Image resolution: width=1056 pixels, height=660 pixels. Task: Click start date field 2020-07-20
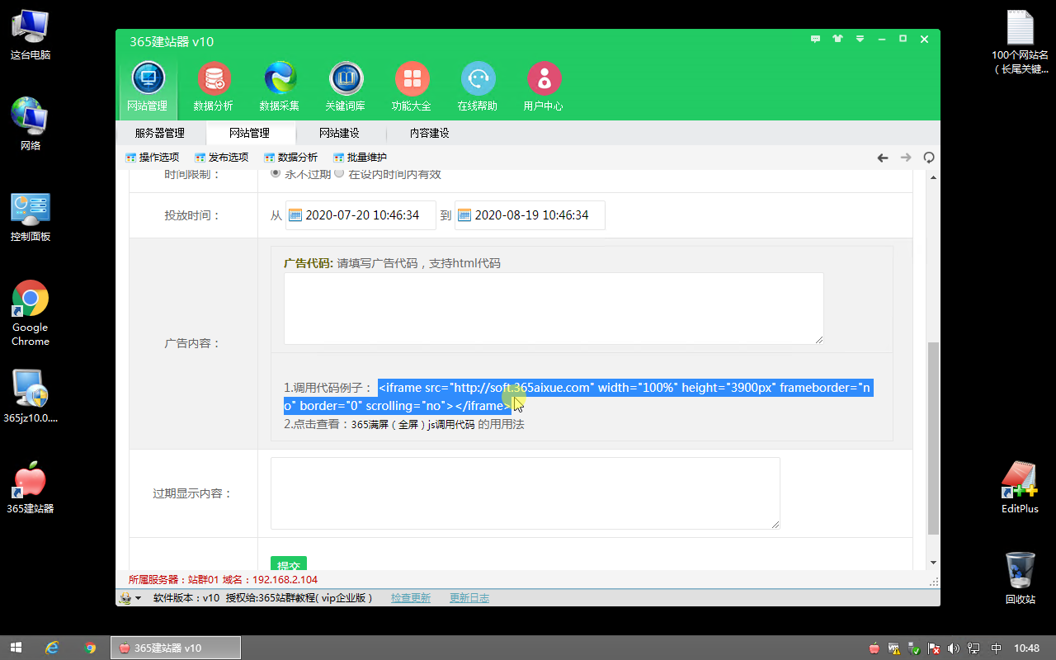(x=361, y=215)
